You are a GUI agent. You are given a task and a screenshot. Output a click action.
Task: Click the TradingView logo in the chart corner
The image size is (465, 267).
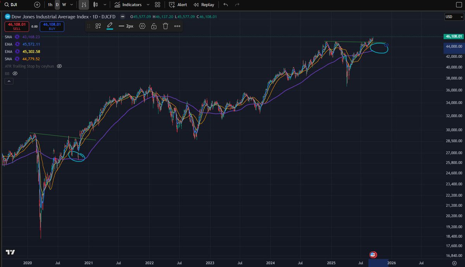point(10,252)
